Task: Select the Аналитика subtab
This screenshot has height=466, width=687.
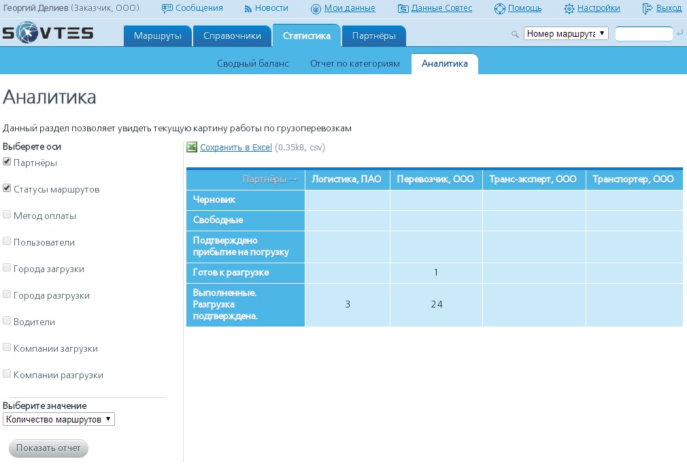Action: 445,63
